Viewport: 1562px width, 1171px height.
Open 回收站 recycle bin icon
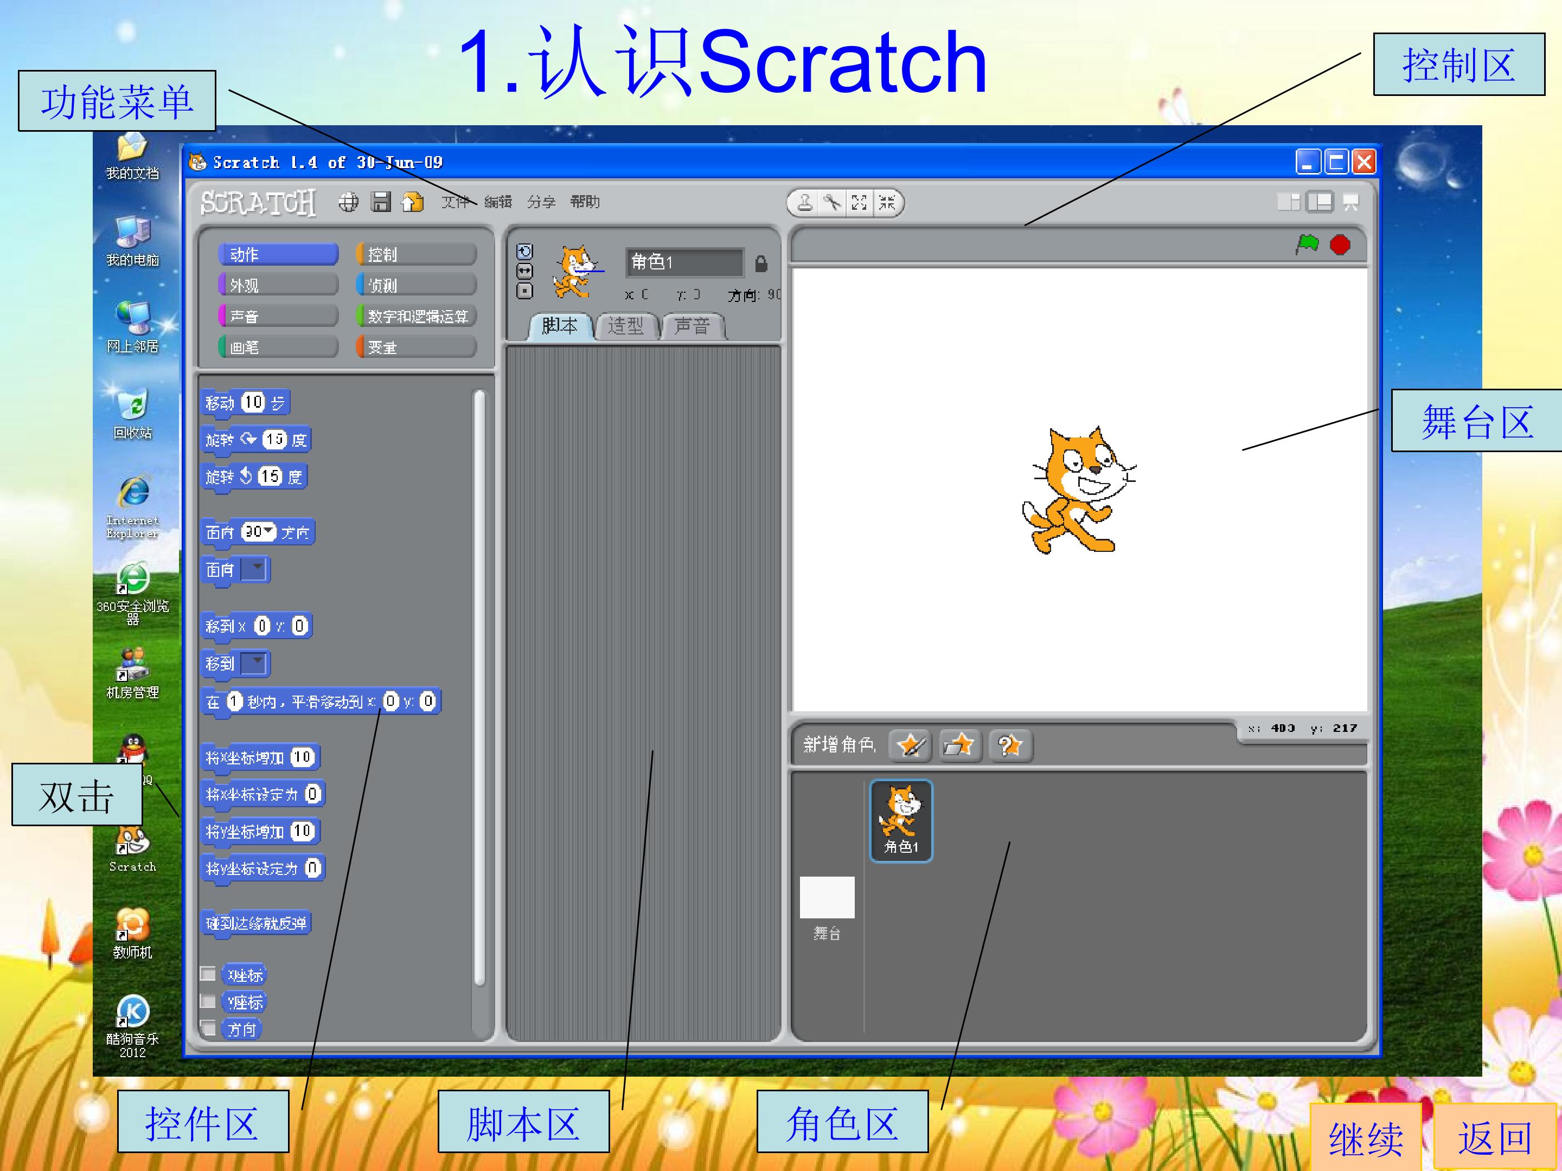(x=132, y=414)
